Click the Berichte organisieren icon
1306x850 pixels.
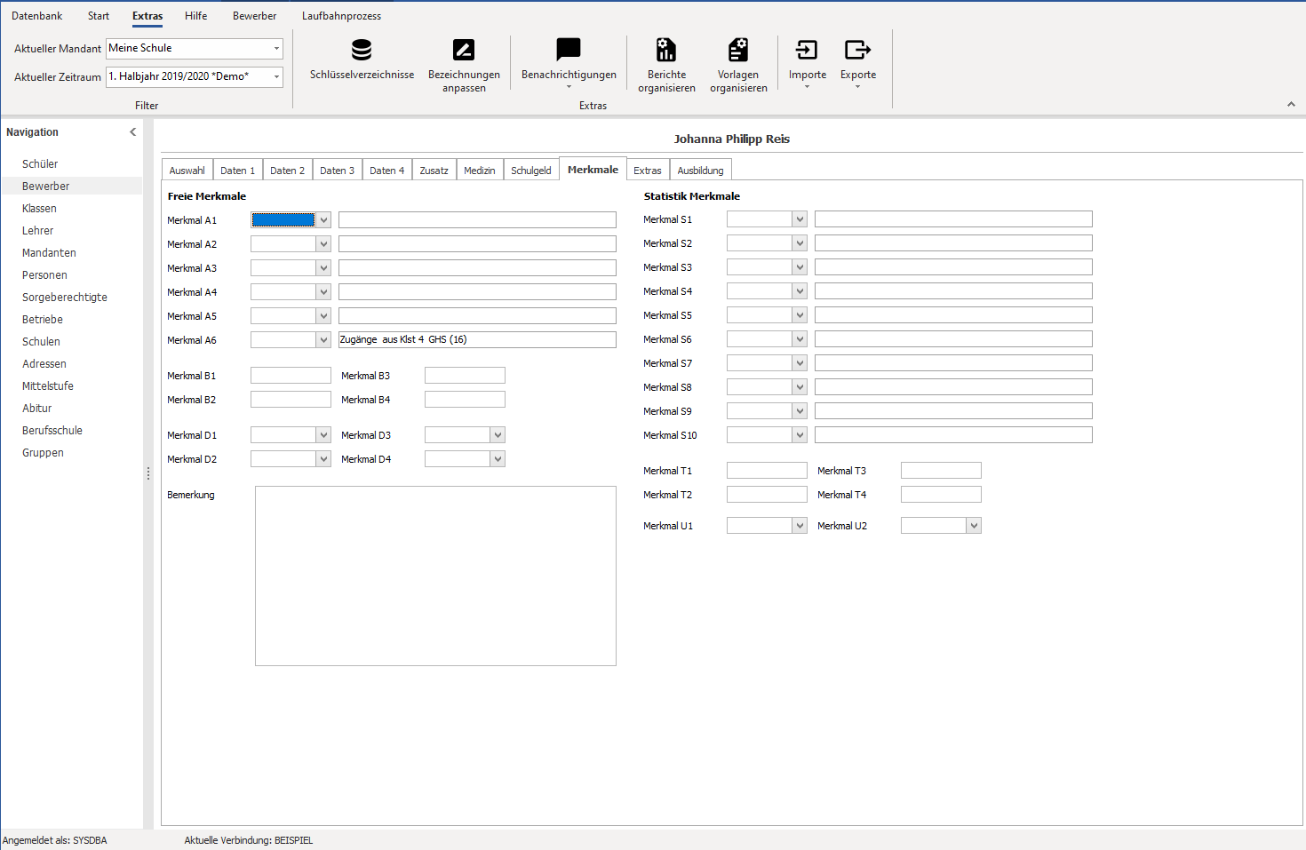[x=666, y=50]
